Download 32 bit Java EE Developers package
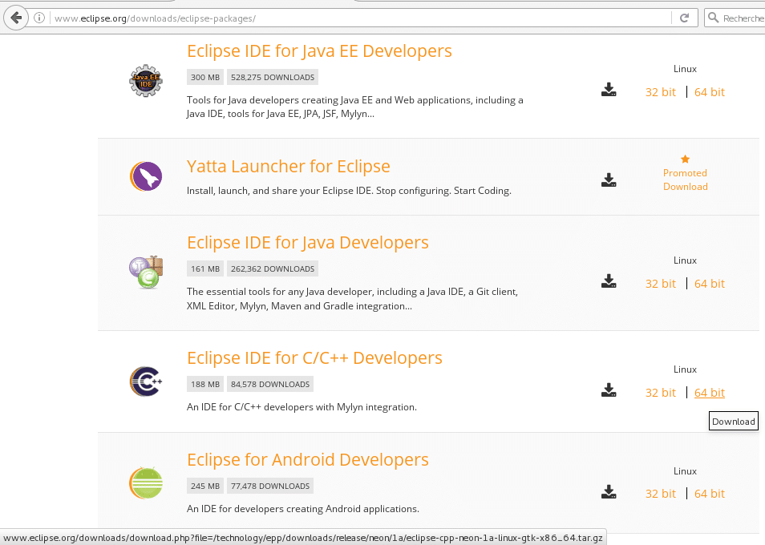Viewport: 765px width, 545px height. [x=661, y=92]
